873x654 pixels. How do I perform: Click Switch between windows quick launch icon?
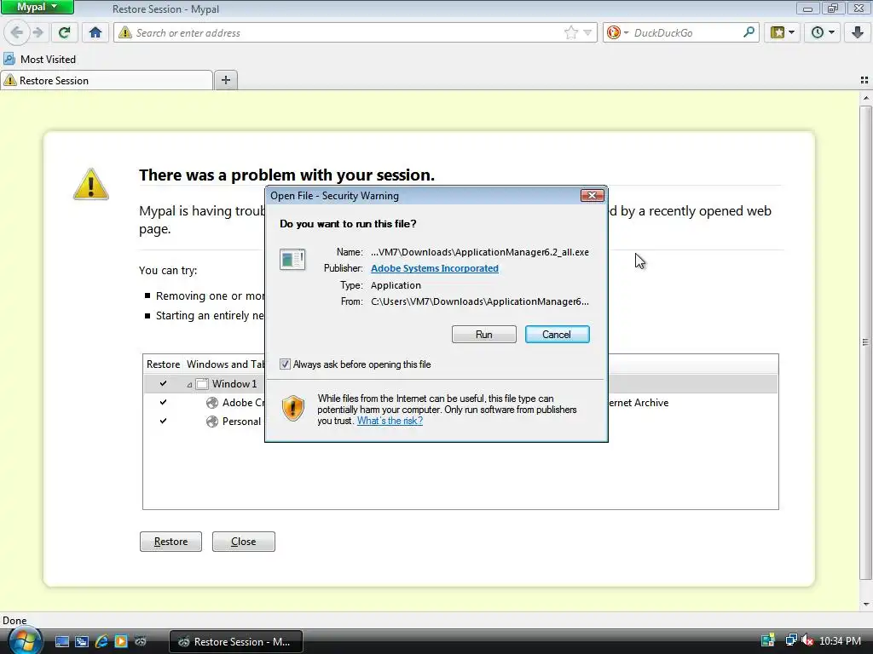[82, 641]
